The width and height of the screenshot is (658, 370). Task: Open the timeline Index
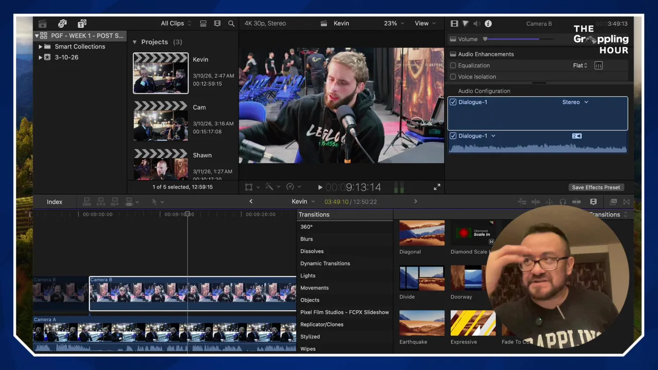tap(54, 202)
